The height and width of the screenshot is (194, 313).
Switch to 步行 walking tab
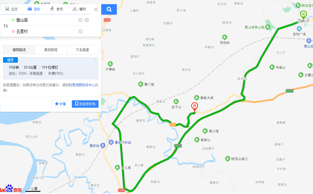tap(57, 9)
